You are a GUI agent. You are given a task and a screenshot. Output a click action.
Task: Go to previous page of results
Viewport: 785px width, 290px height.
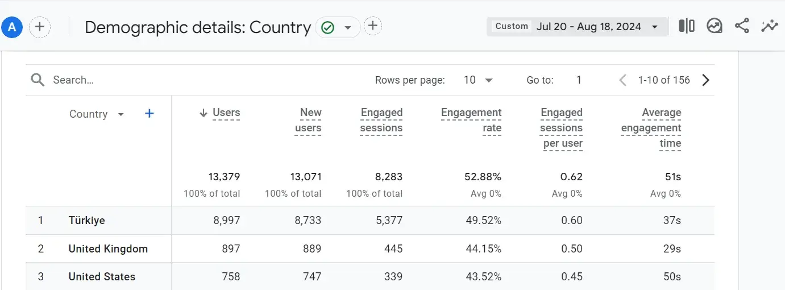pyautogui.click(x=622, y=80)
